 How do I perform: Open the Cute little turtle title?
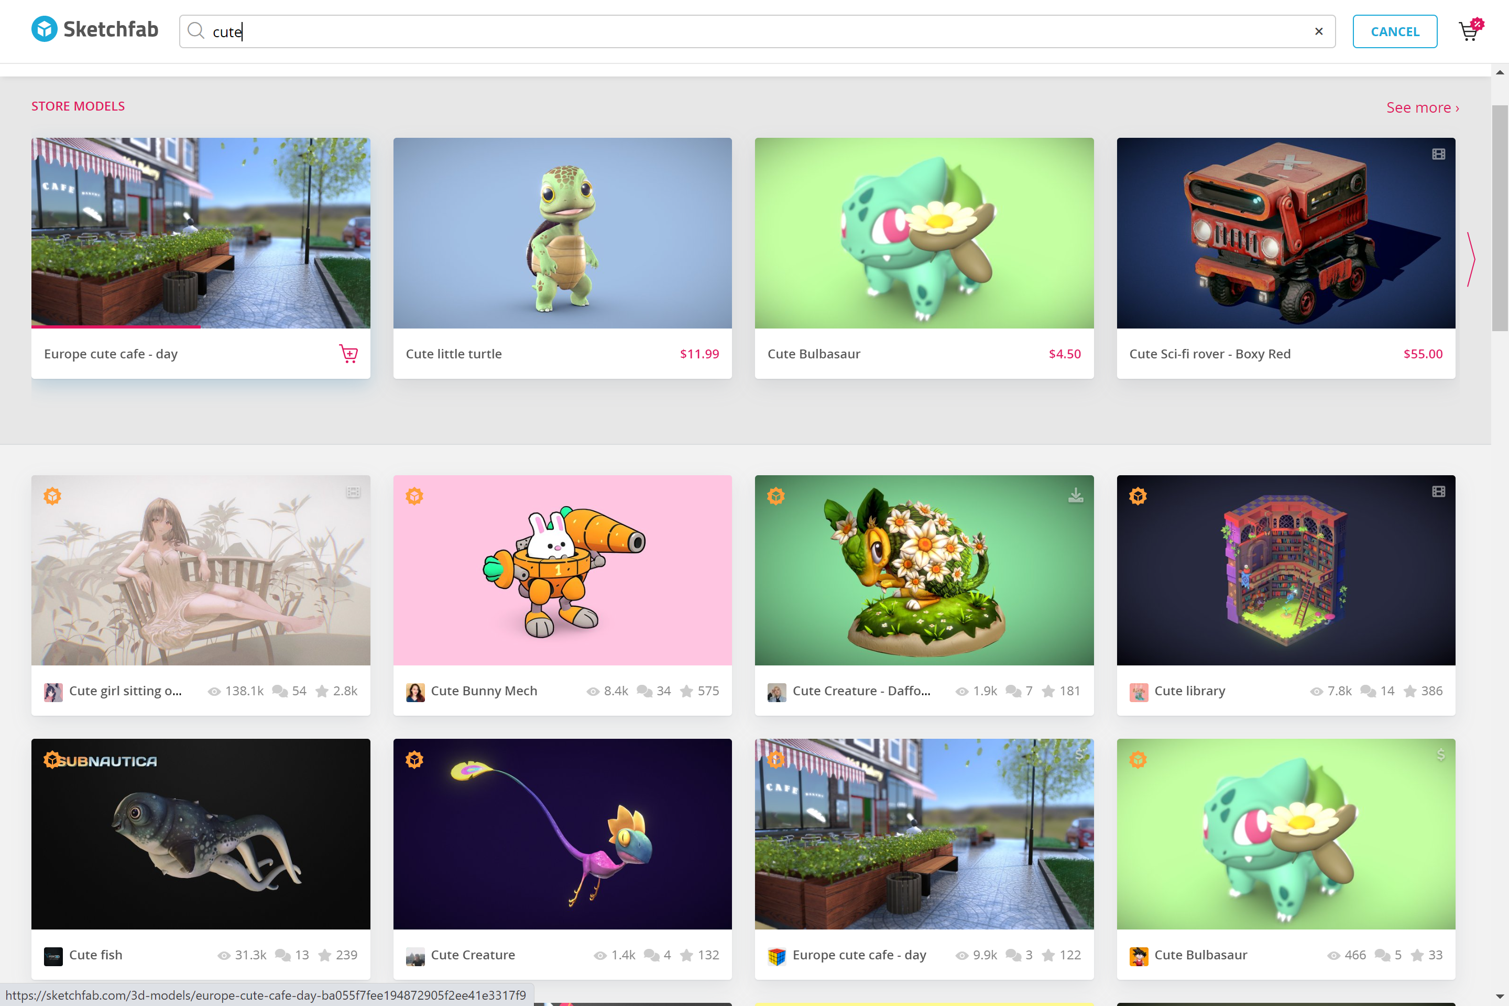tap(454, 354)
